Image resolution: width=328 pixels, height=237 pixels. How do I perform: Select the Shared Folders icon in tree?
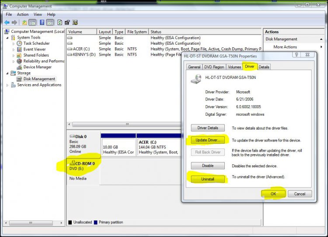pyautogui.click(x=19, y=55)
